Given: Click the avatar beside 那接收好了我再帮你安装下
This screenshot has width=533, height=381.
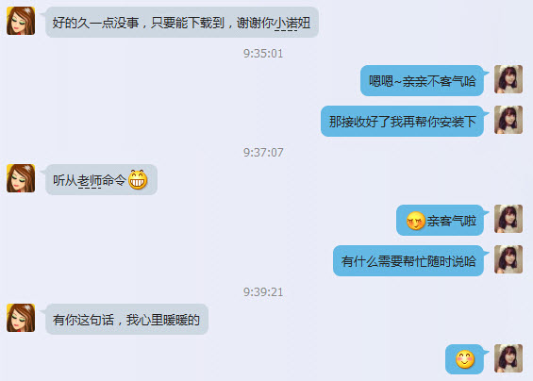Looking at the screenshot, I should (x=508, y=120).
